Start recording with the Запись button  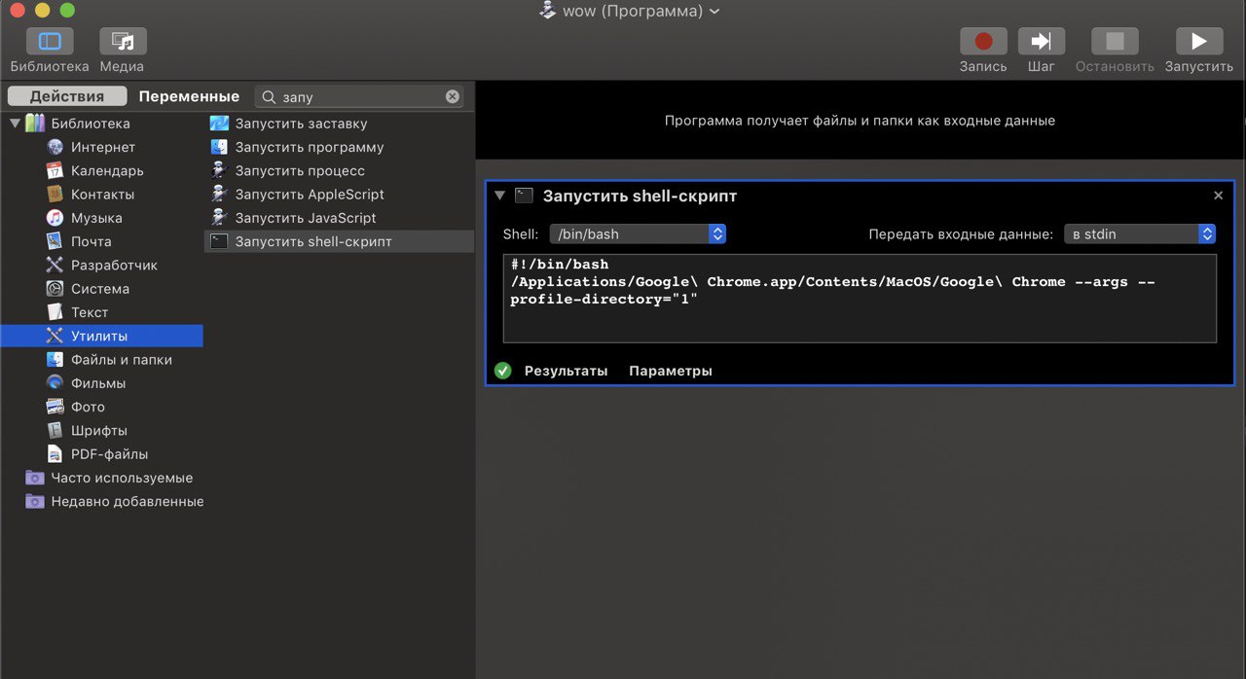[x=983, y=42]
